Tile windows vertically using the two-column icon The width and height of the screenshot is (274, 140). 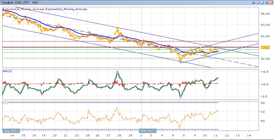(258, 2)
